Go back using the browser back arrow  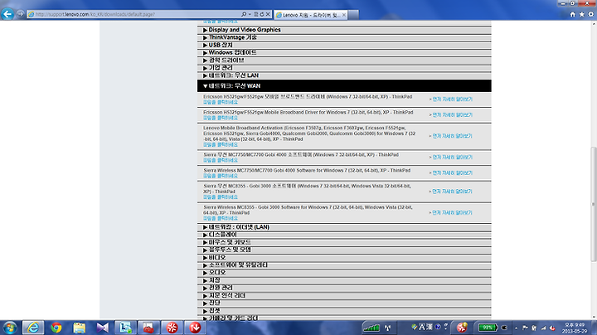[x=7, y=14]
